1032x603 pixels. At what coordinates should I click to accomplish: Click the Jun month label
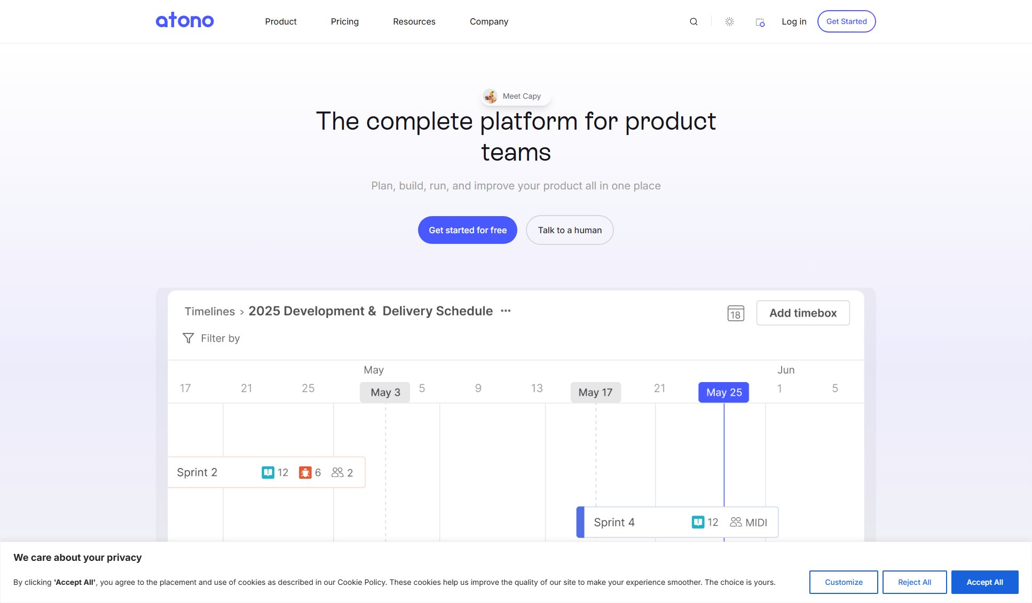click(x=786, y=370)
